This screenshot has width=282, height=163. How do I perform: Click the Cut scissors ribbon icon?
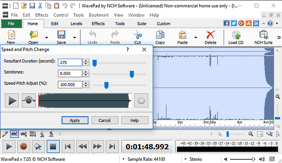138,35
